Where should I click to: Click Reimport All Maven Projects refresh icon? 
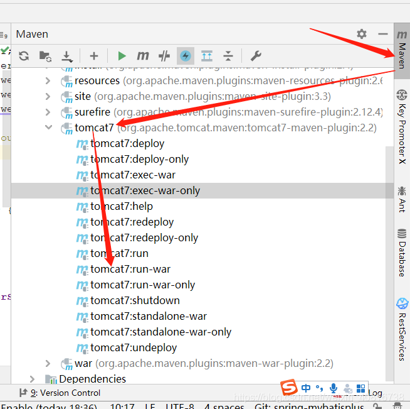click(x=24, y=56)
